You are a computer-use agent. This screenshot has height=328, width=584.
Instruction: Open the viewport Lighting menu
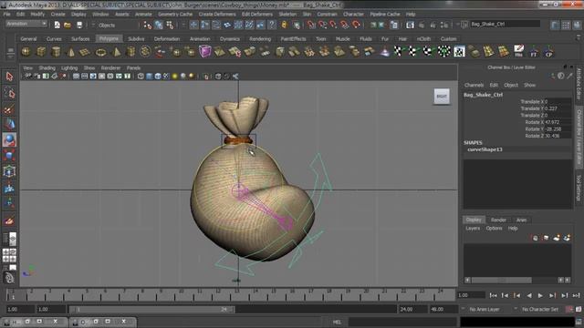(69, 68)
